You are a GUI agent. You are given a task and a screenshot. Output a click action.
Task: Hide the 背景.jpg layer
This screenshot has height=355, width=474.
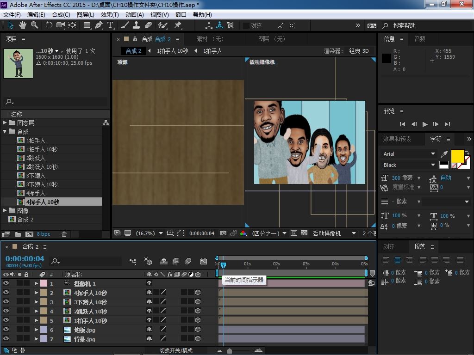[6, 339]
